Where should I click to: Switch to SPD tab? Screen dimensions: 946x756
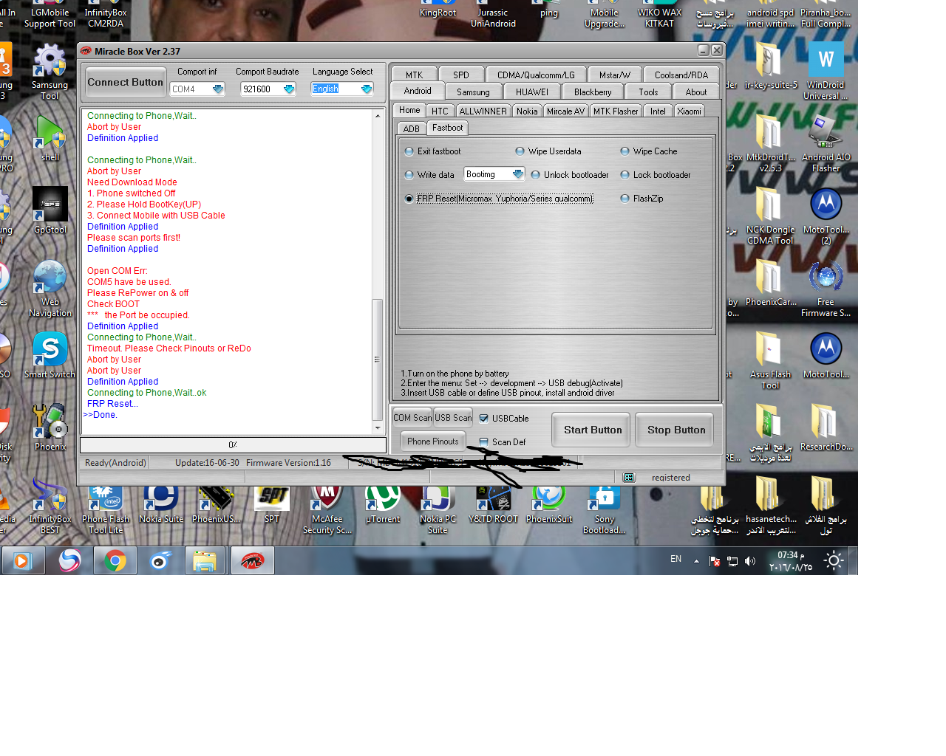pyautogui.click(x=461, y=75)
